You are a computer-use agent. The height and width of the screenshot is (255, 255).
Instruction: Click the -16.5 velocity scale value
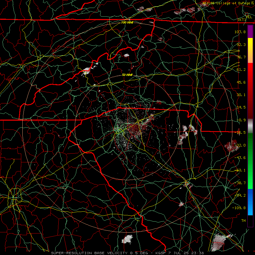[x=240, y=133]
